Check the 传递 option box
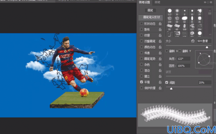The width and height of the screenshot is (216, 134). 142,53
